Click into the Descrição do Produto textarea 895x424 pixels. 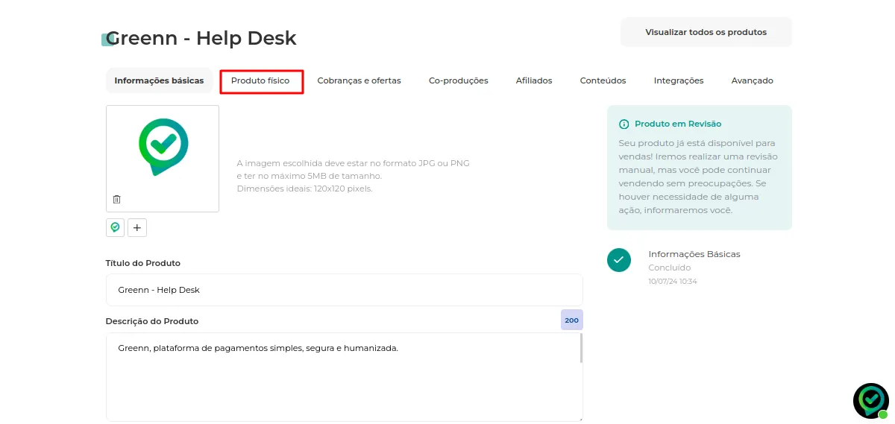(x=345, y=377)
